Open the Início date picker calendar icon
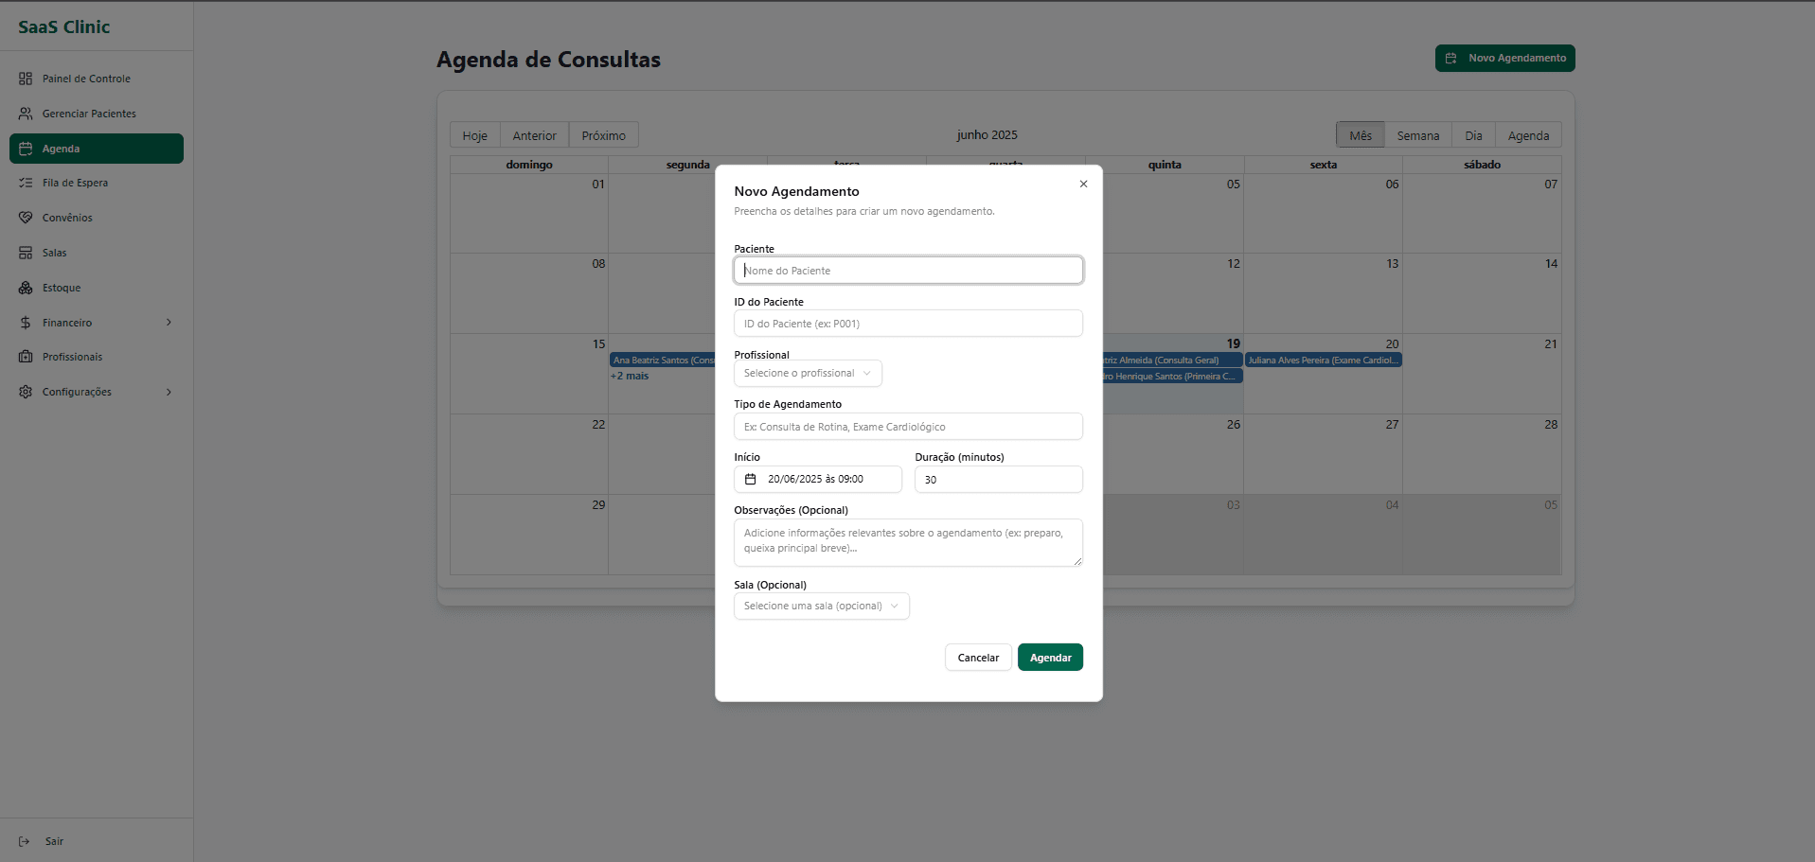This screenshot has width=1815, height=862. (750, 479)
